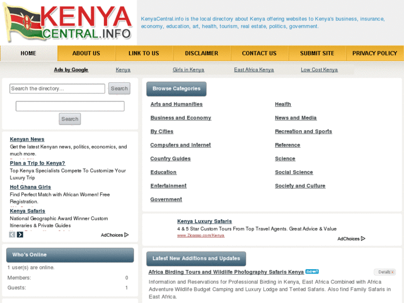
Task: Go to next ad arrow
Action: click(20, 235)
